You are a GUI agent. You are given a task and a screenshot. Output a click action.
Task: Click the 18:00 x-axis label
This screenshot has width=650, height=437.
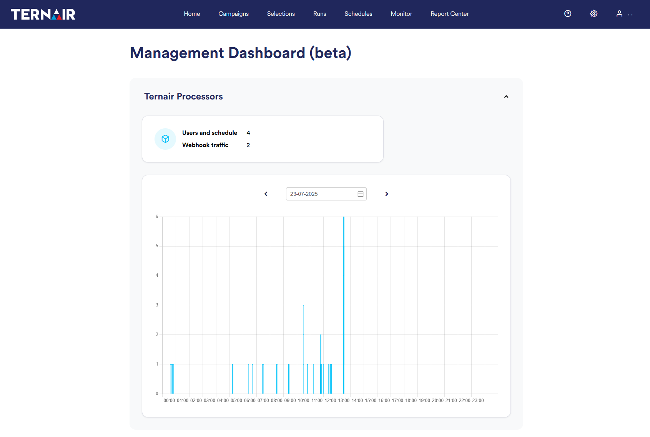tap(411, 401)
